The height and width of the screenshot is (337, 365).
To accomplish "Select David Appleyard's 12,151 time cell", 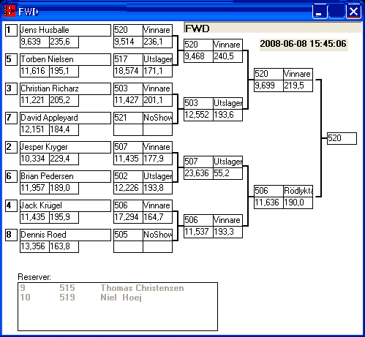I will point(34,129).
